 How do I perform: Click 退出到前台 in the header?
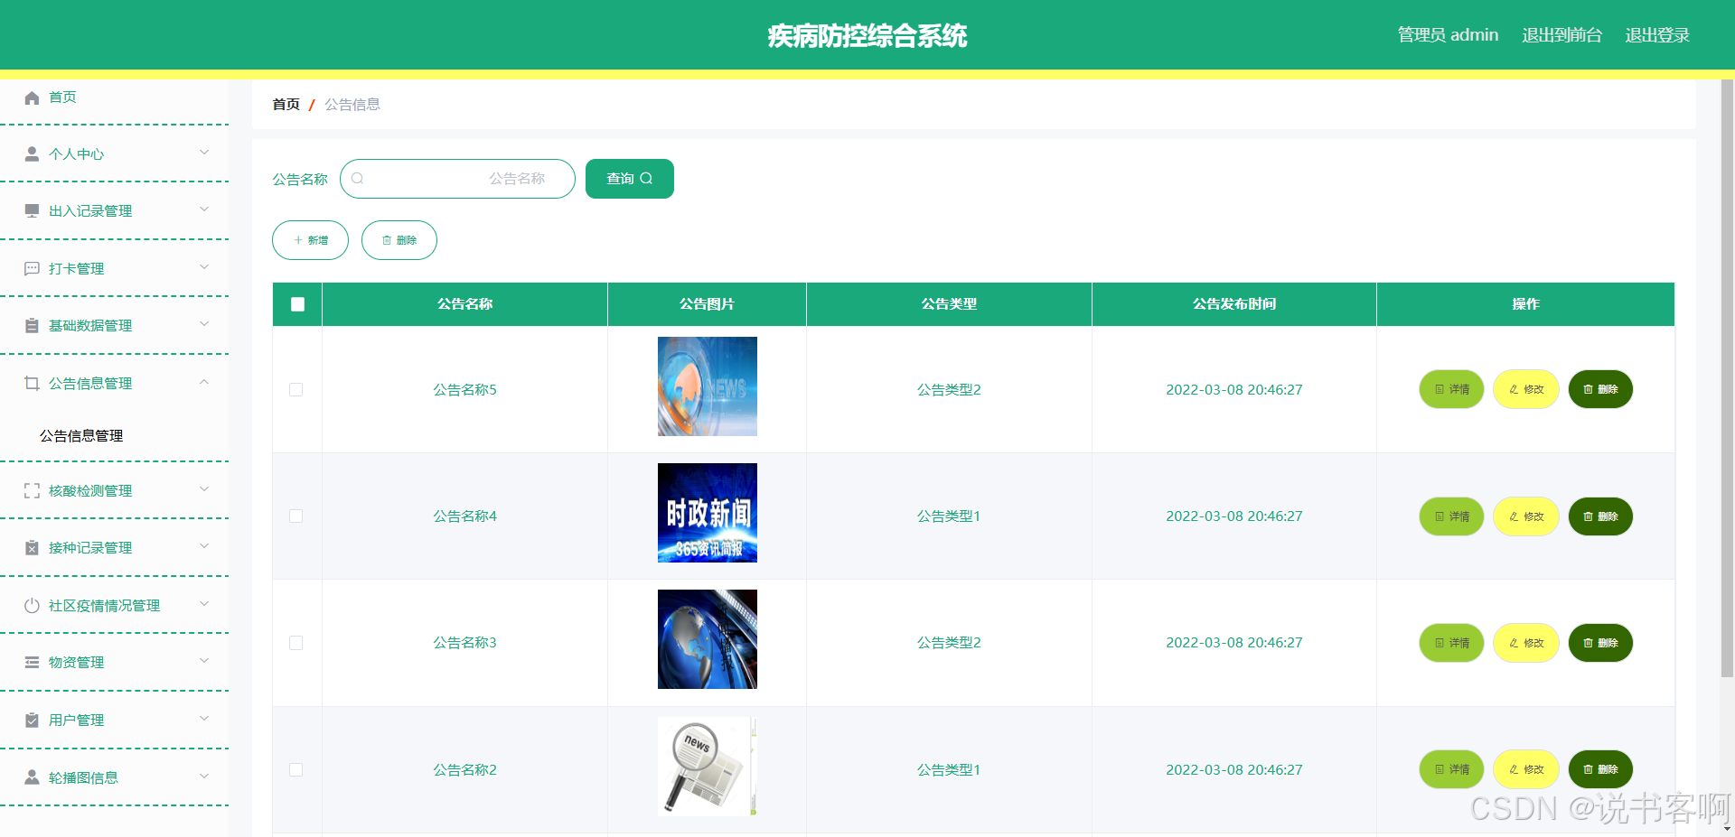[1561, 35]
